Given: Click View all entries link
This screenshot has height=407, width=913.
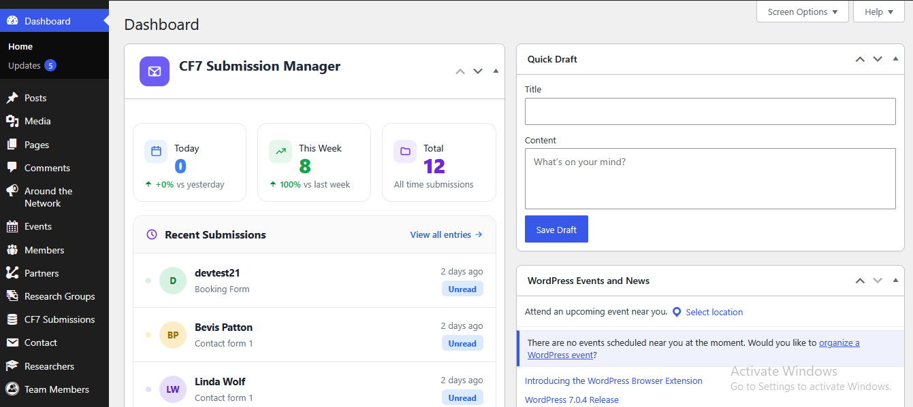Looking at the screenshot, I should (x=446, y=234).
